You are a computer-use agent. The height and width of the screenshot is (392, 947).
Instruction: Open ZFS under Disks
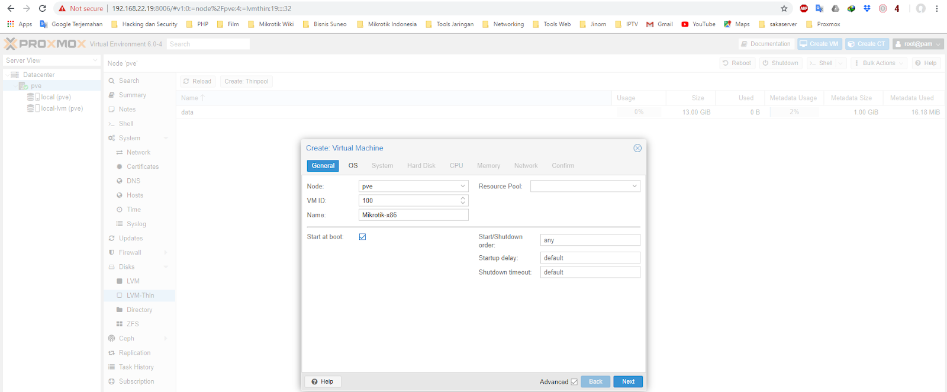[x=133, y=324]
